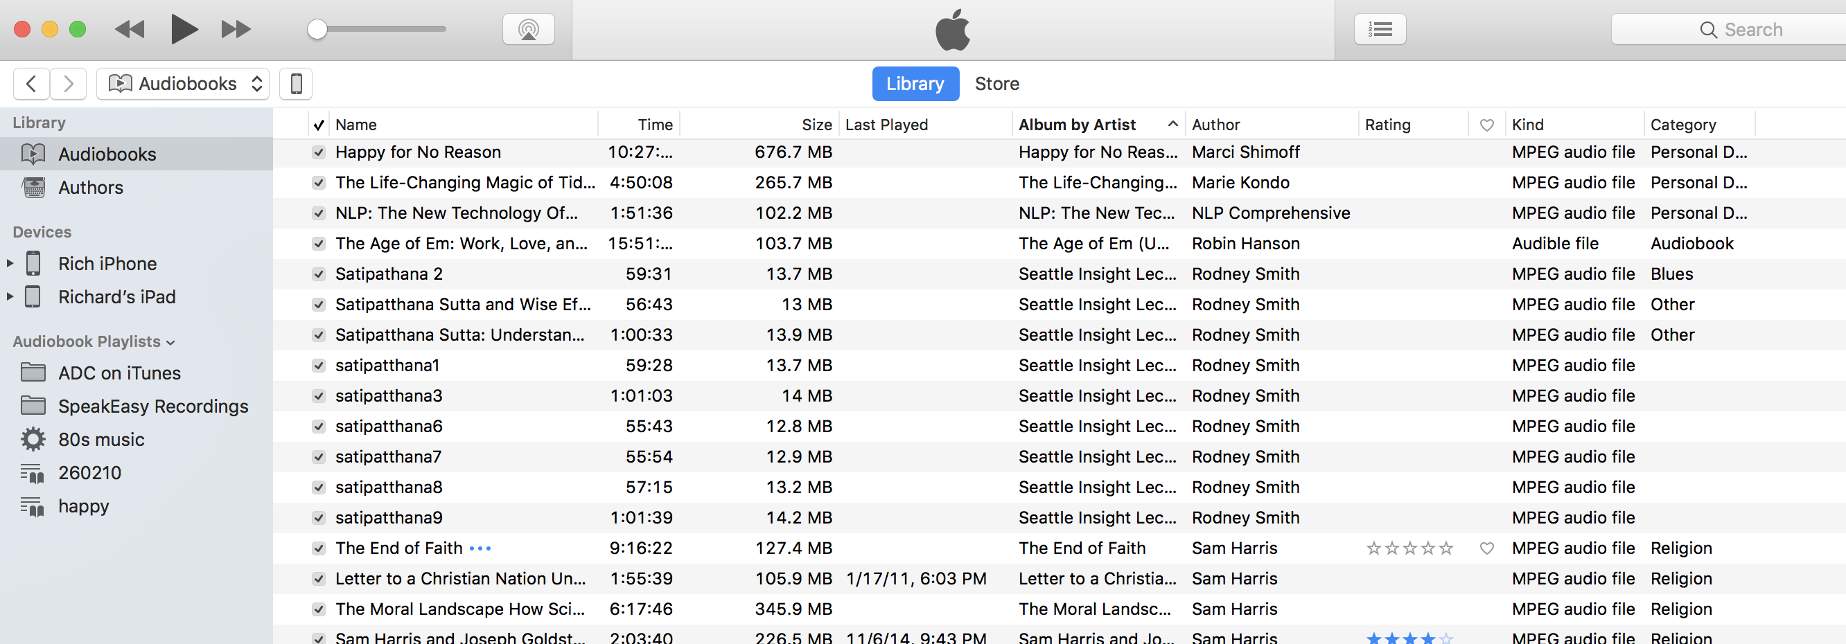Click the iPhone device icon button

[296, 84]
